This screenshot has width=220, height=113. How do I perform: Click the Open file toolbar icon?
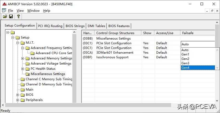[x=5, y=16]
